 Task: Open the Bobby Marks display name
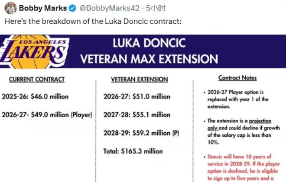pyautogui.click(x=43, y=8)
